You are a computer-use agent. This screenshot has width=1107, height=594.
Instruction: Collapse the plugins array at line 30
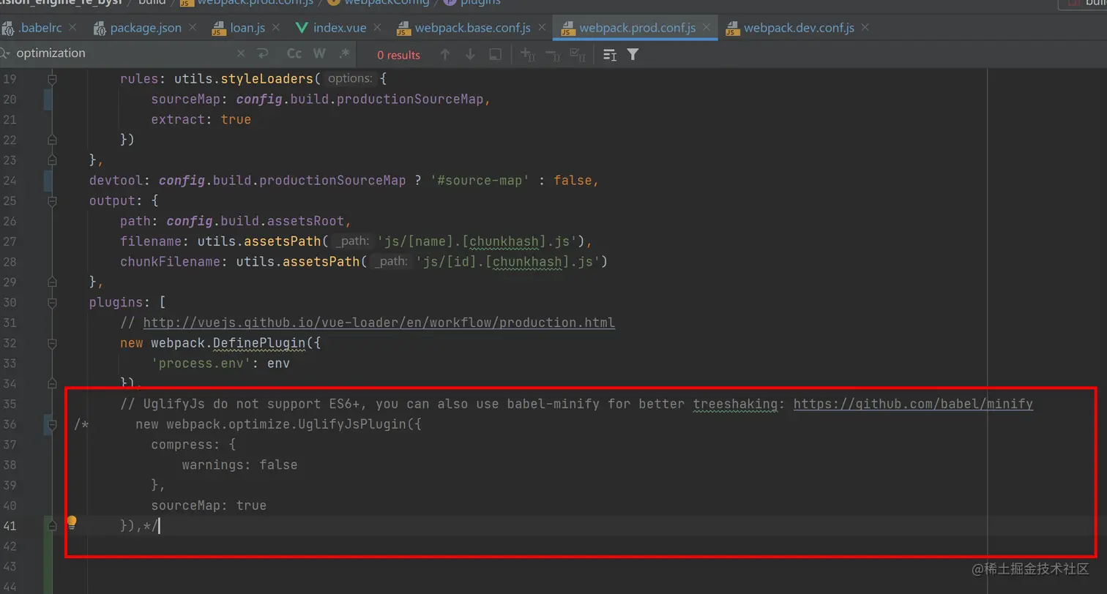[52, 302]
